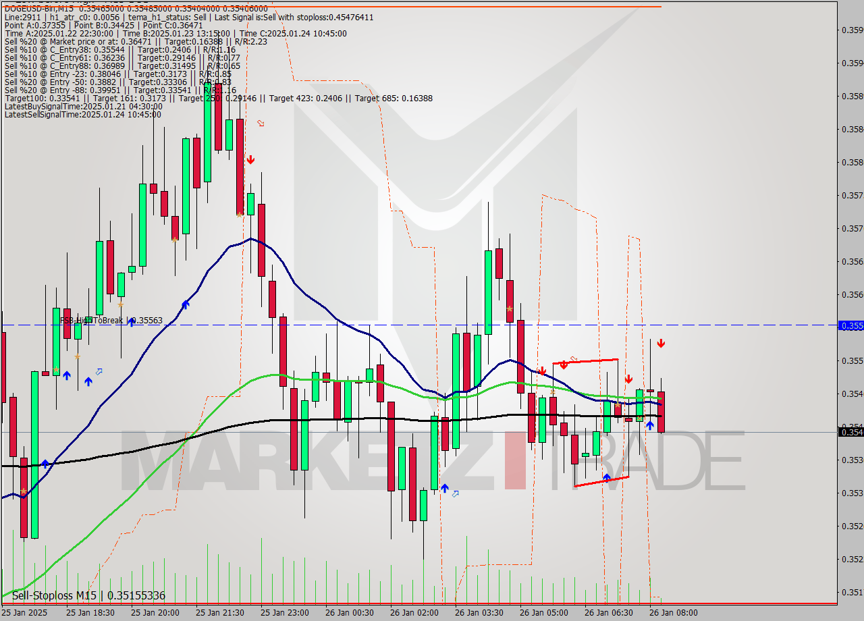The height and width of the screenshot is (621, 864).
Task: Select the '26 Jan 05:00' time axis label
Action: pyautogui.click(x=544, y=613)
